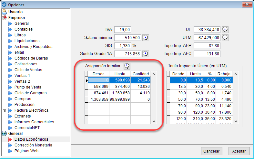This screenshot has height=159, width=254.
Task: Close the Opciones dialog window
Action: pos(247,5)
